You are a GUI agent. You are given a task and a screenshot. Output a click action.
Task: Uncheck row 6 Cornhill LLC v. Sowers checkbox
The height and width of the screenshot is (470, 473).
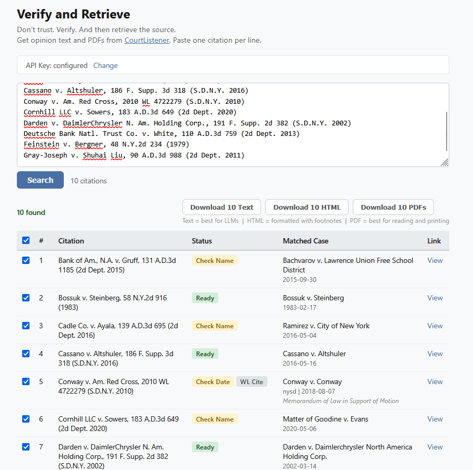26,419
